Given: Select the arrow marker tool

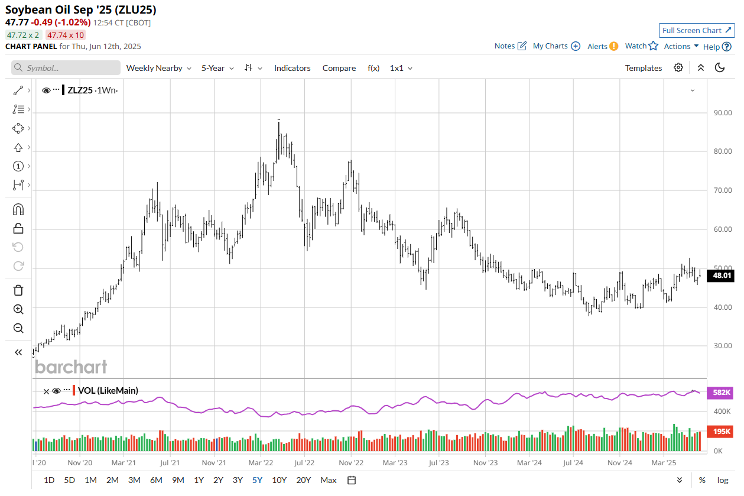Looking at the screenshot, I should (x=18, y=147).
